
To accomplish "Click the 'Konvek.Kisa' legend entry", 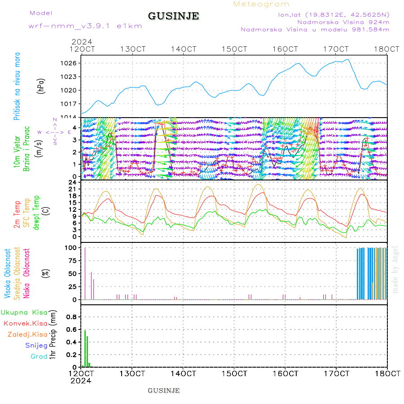I will click(26, 323).
